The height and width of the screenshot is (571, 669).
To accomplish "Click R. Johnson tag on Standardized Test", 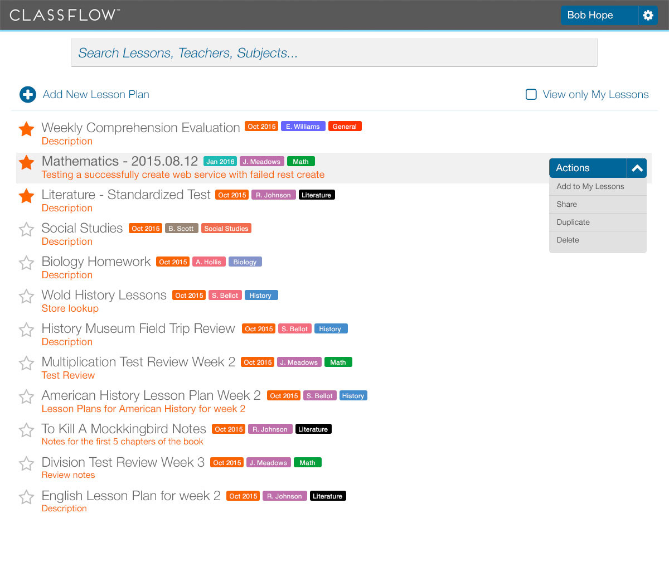I will point(274,195).
